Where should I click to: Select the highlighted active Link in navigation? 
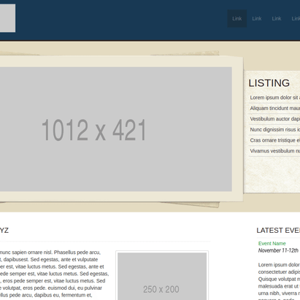coord(237,18)
